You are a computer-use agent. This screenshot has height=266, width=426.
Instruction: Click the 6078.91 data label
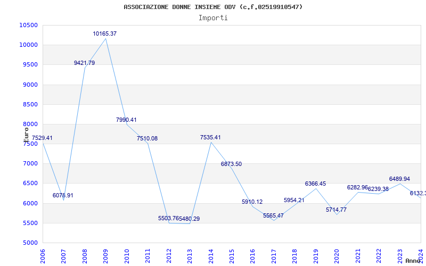(x=63, y=195)
